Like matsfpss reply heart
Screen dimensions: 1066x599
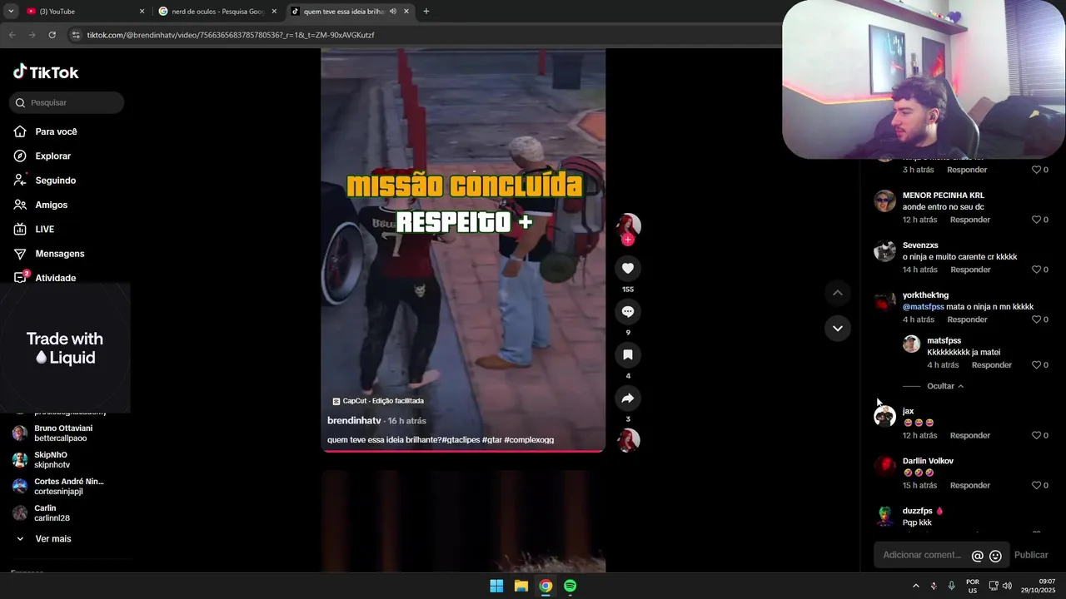[x=1037, y=365]
